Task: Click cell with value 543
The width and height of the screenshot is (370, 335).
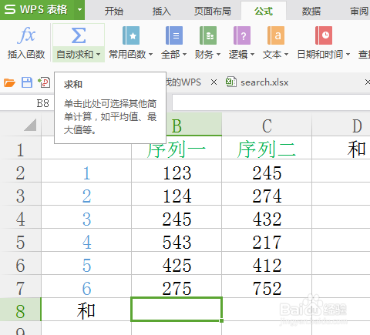Action: click(177, 240)
